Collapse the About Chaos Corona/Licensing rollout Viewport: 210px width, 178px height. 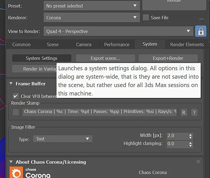tap(11, 162)
